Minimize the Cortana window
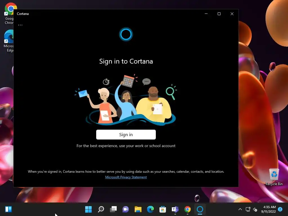This screenshot has height=216, width=288. click(x=206, y=14)
